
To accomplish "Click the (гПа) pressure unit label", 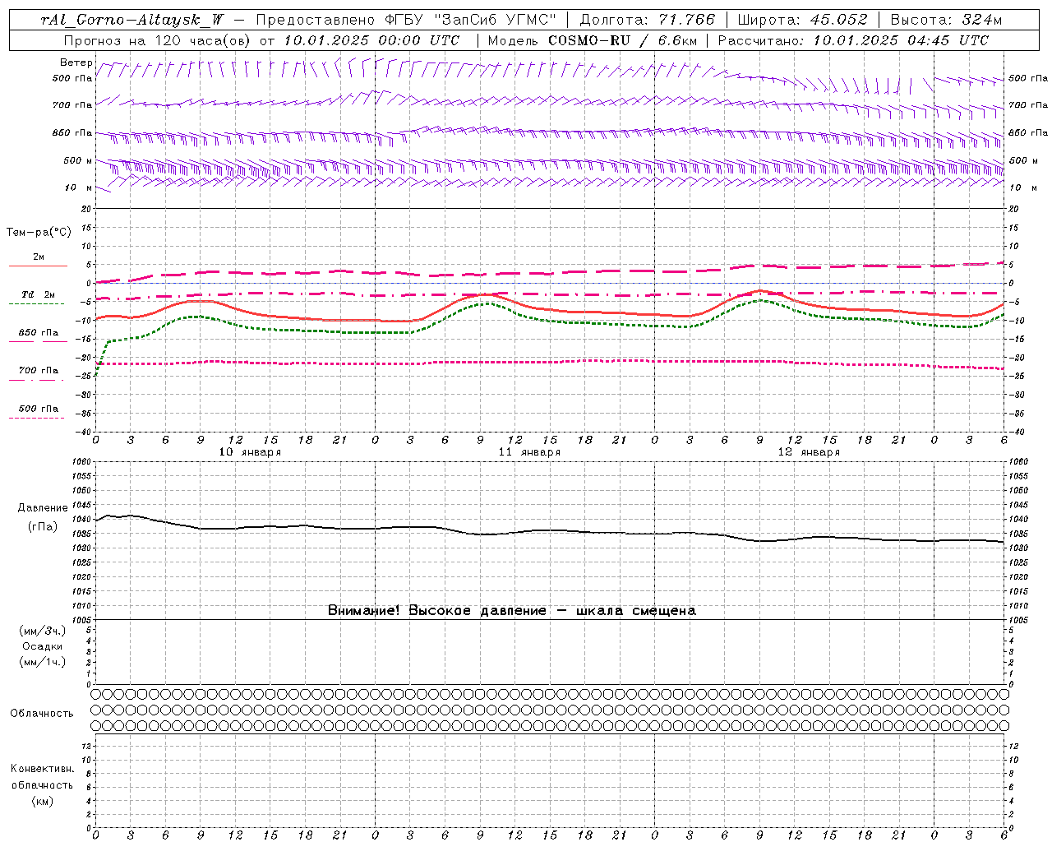I will tap(43, 526).
